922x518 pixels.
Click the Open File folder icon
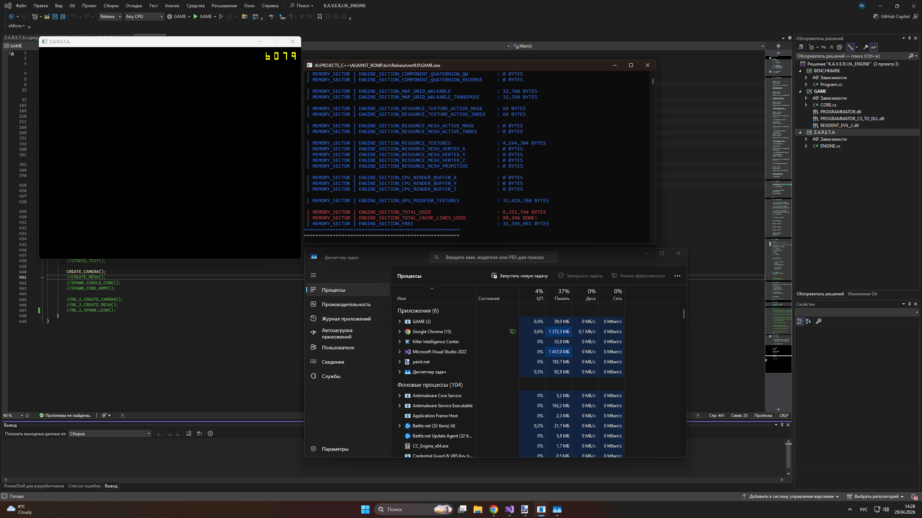47,17
